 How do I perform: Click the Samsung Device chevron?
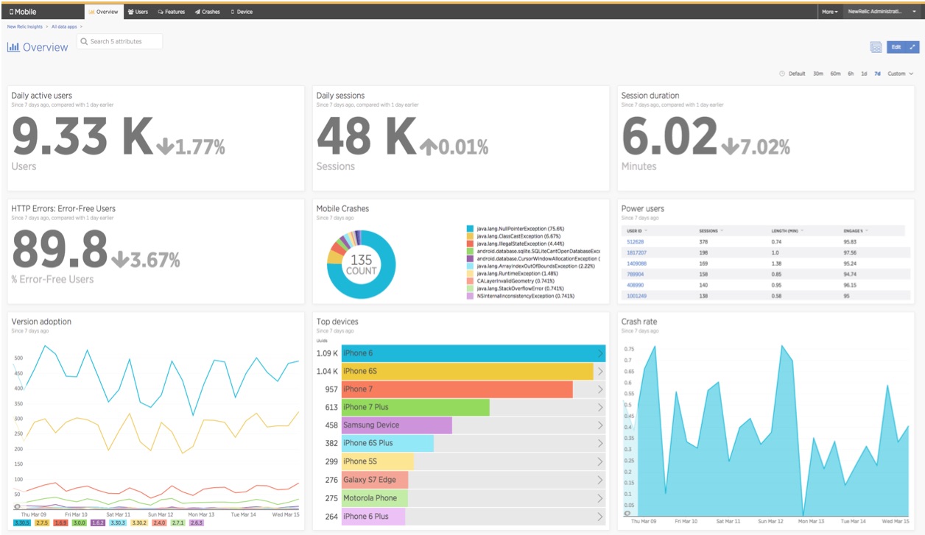599,425
